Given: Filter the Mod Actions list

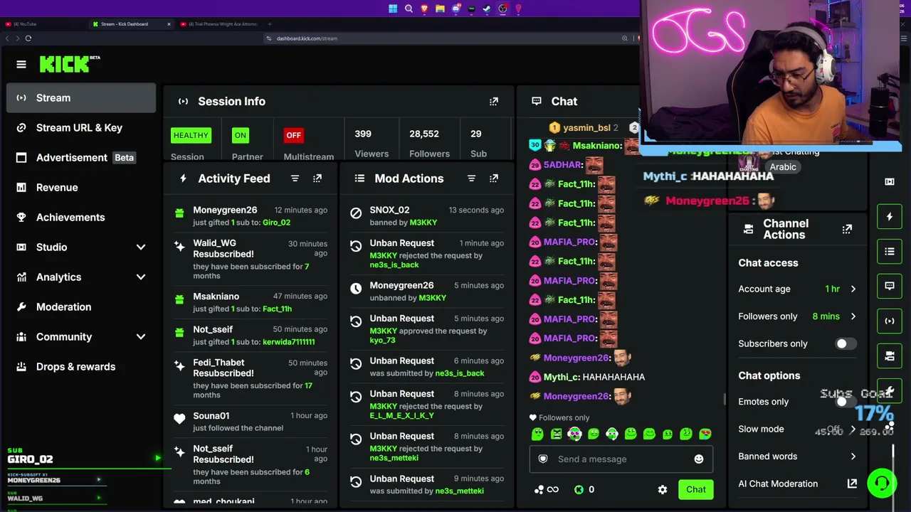Looking at the screenshot, I should [471, 178].
